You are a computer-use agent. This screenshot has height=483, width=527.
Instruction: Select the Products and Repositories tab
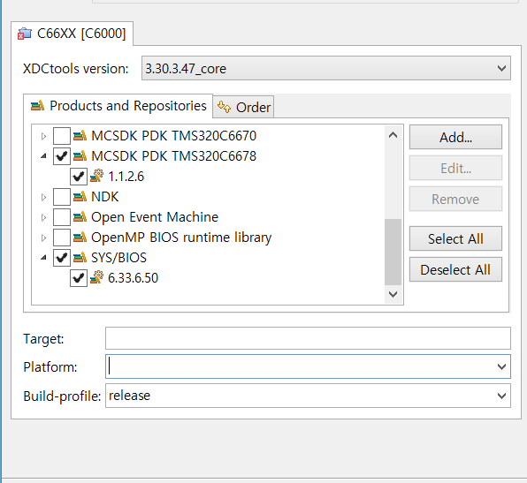click(x=118, y=106)
